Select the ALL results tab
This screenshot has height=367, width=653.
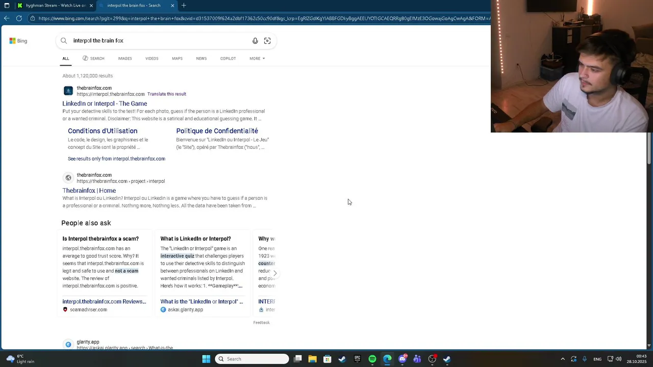pos(66,59)
